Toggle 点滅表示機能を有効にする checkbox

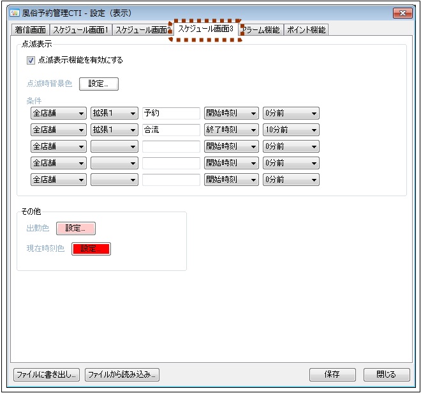(31, 61)
